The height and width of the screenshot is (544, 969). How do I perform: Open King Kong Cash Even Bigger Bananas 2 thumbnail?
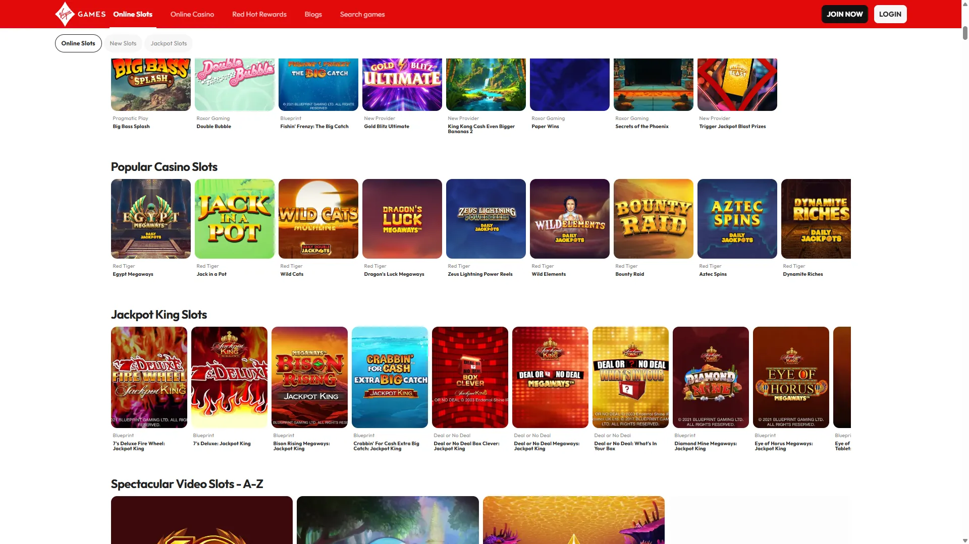pos(486,85)
